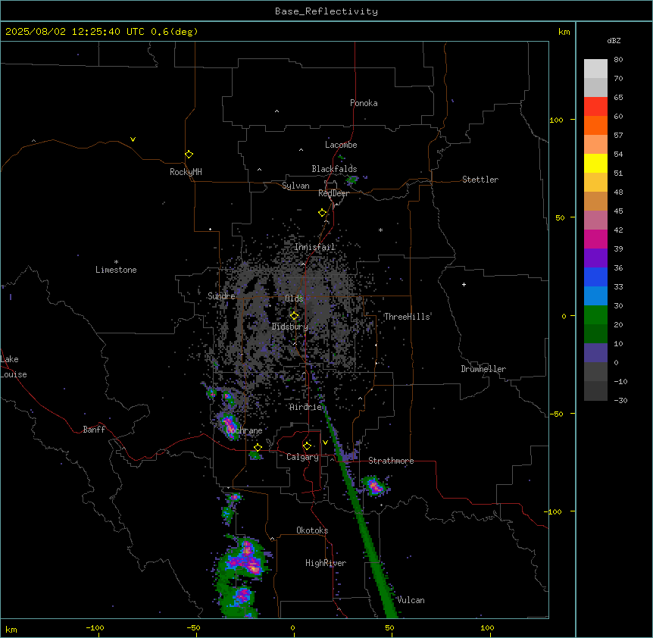Click the Strathmore label
The image size is (653, 638).
pos(391,461)
